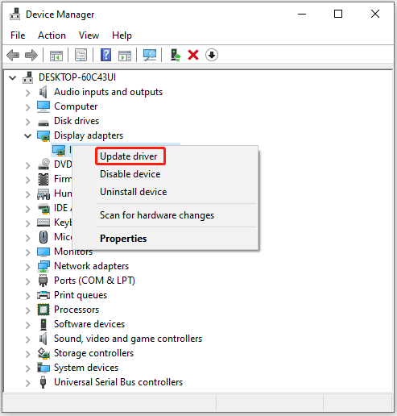Click the Disable device down-arrow icon
This screenshot has width=397, height=416.
click(x=212, y=55)
